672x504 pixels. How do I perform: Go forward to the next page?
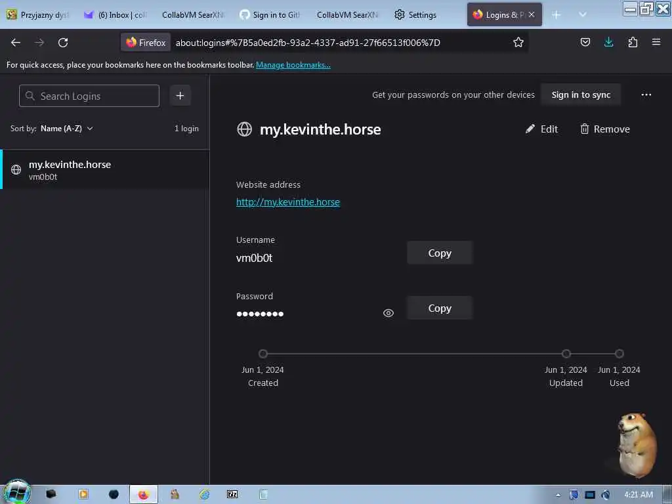tap(39, 43)
